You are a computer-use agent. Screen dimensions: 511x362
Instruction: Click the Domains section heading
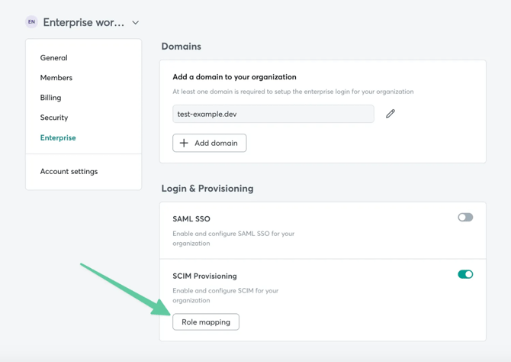(181, 47)
